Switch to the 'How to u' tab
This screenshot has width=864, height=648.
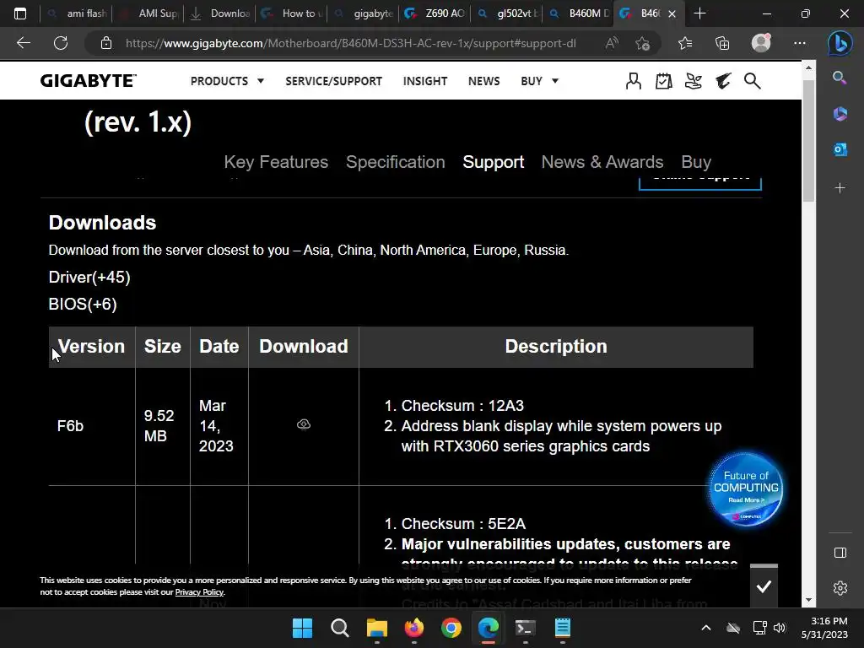coord(292,13)
